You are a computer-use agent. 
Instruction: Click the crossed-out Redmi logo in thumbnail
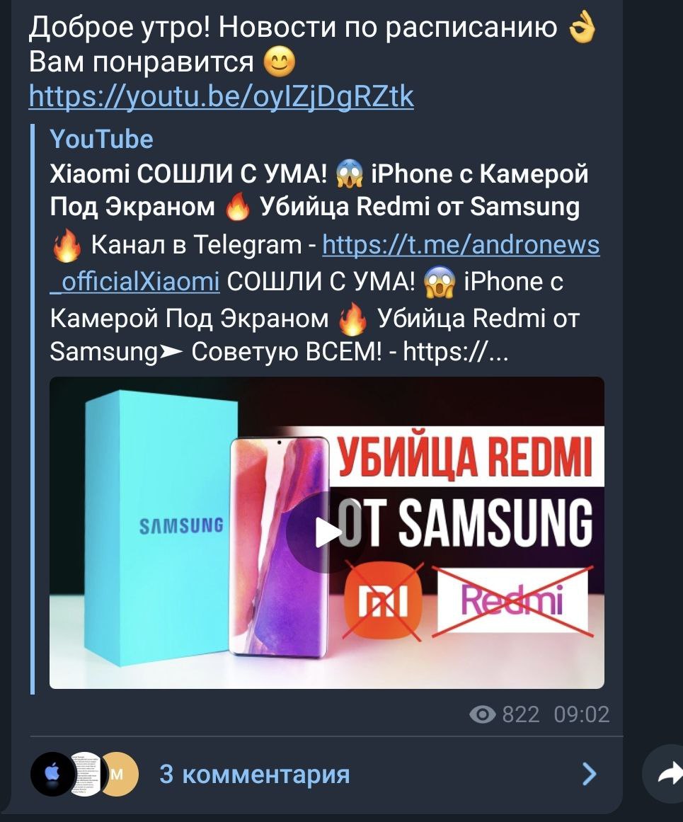tap(512, 601)
